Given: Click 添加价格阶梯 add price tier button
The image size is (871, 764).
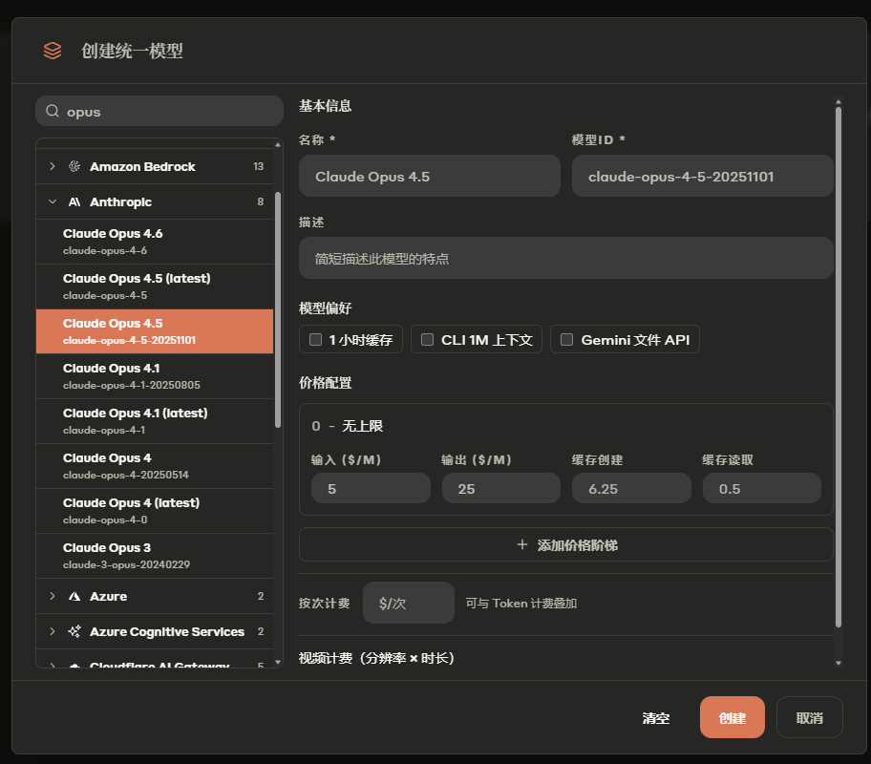Looking at the screenshot, I should (566, 544).
